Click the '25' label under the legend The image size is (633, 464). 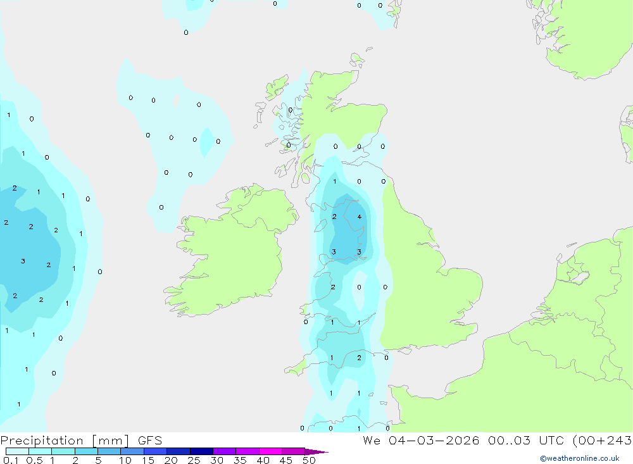point(194,460)
